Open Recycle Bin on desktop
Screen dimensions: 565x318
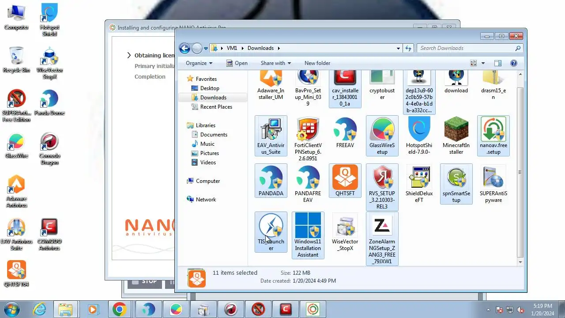click(16, 60)
